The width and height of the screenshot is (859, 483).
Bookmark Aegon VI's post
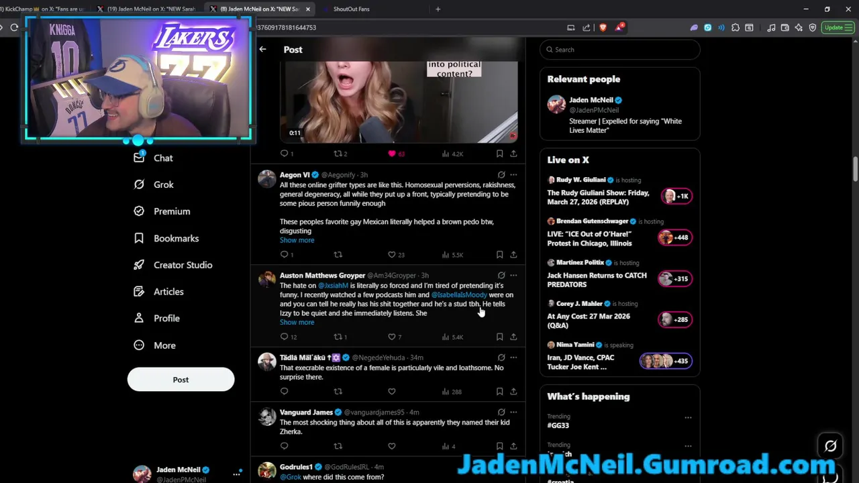click(x=499, y=255)
